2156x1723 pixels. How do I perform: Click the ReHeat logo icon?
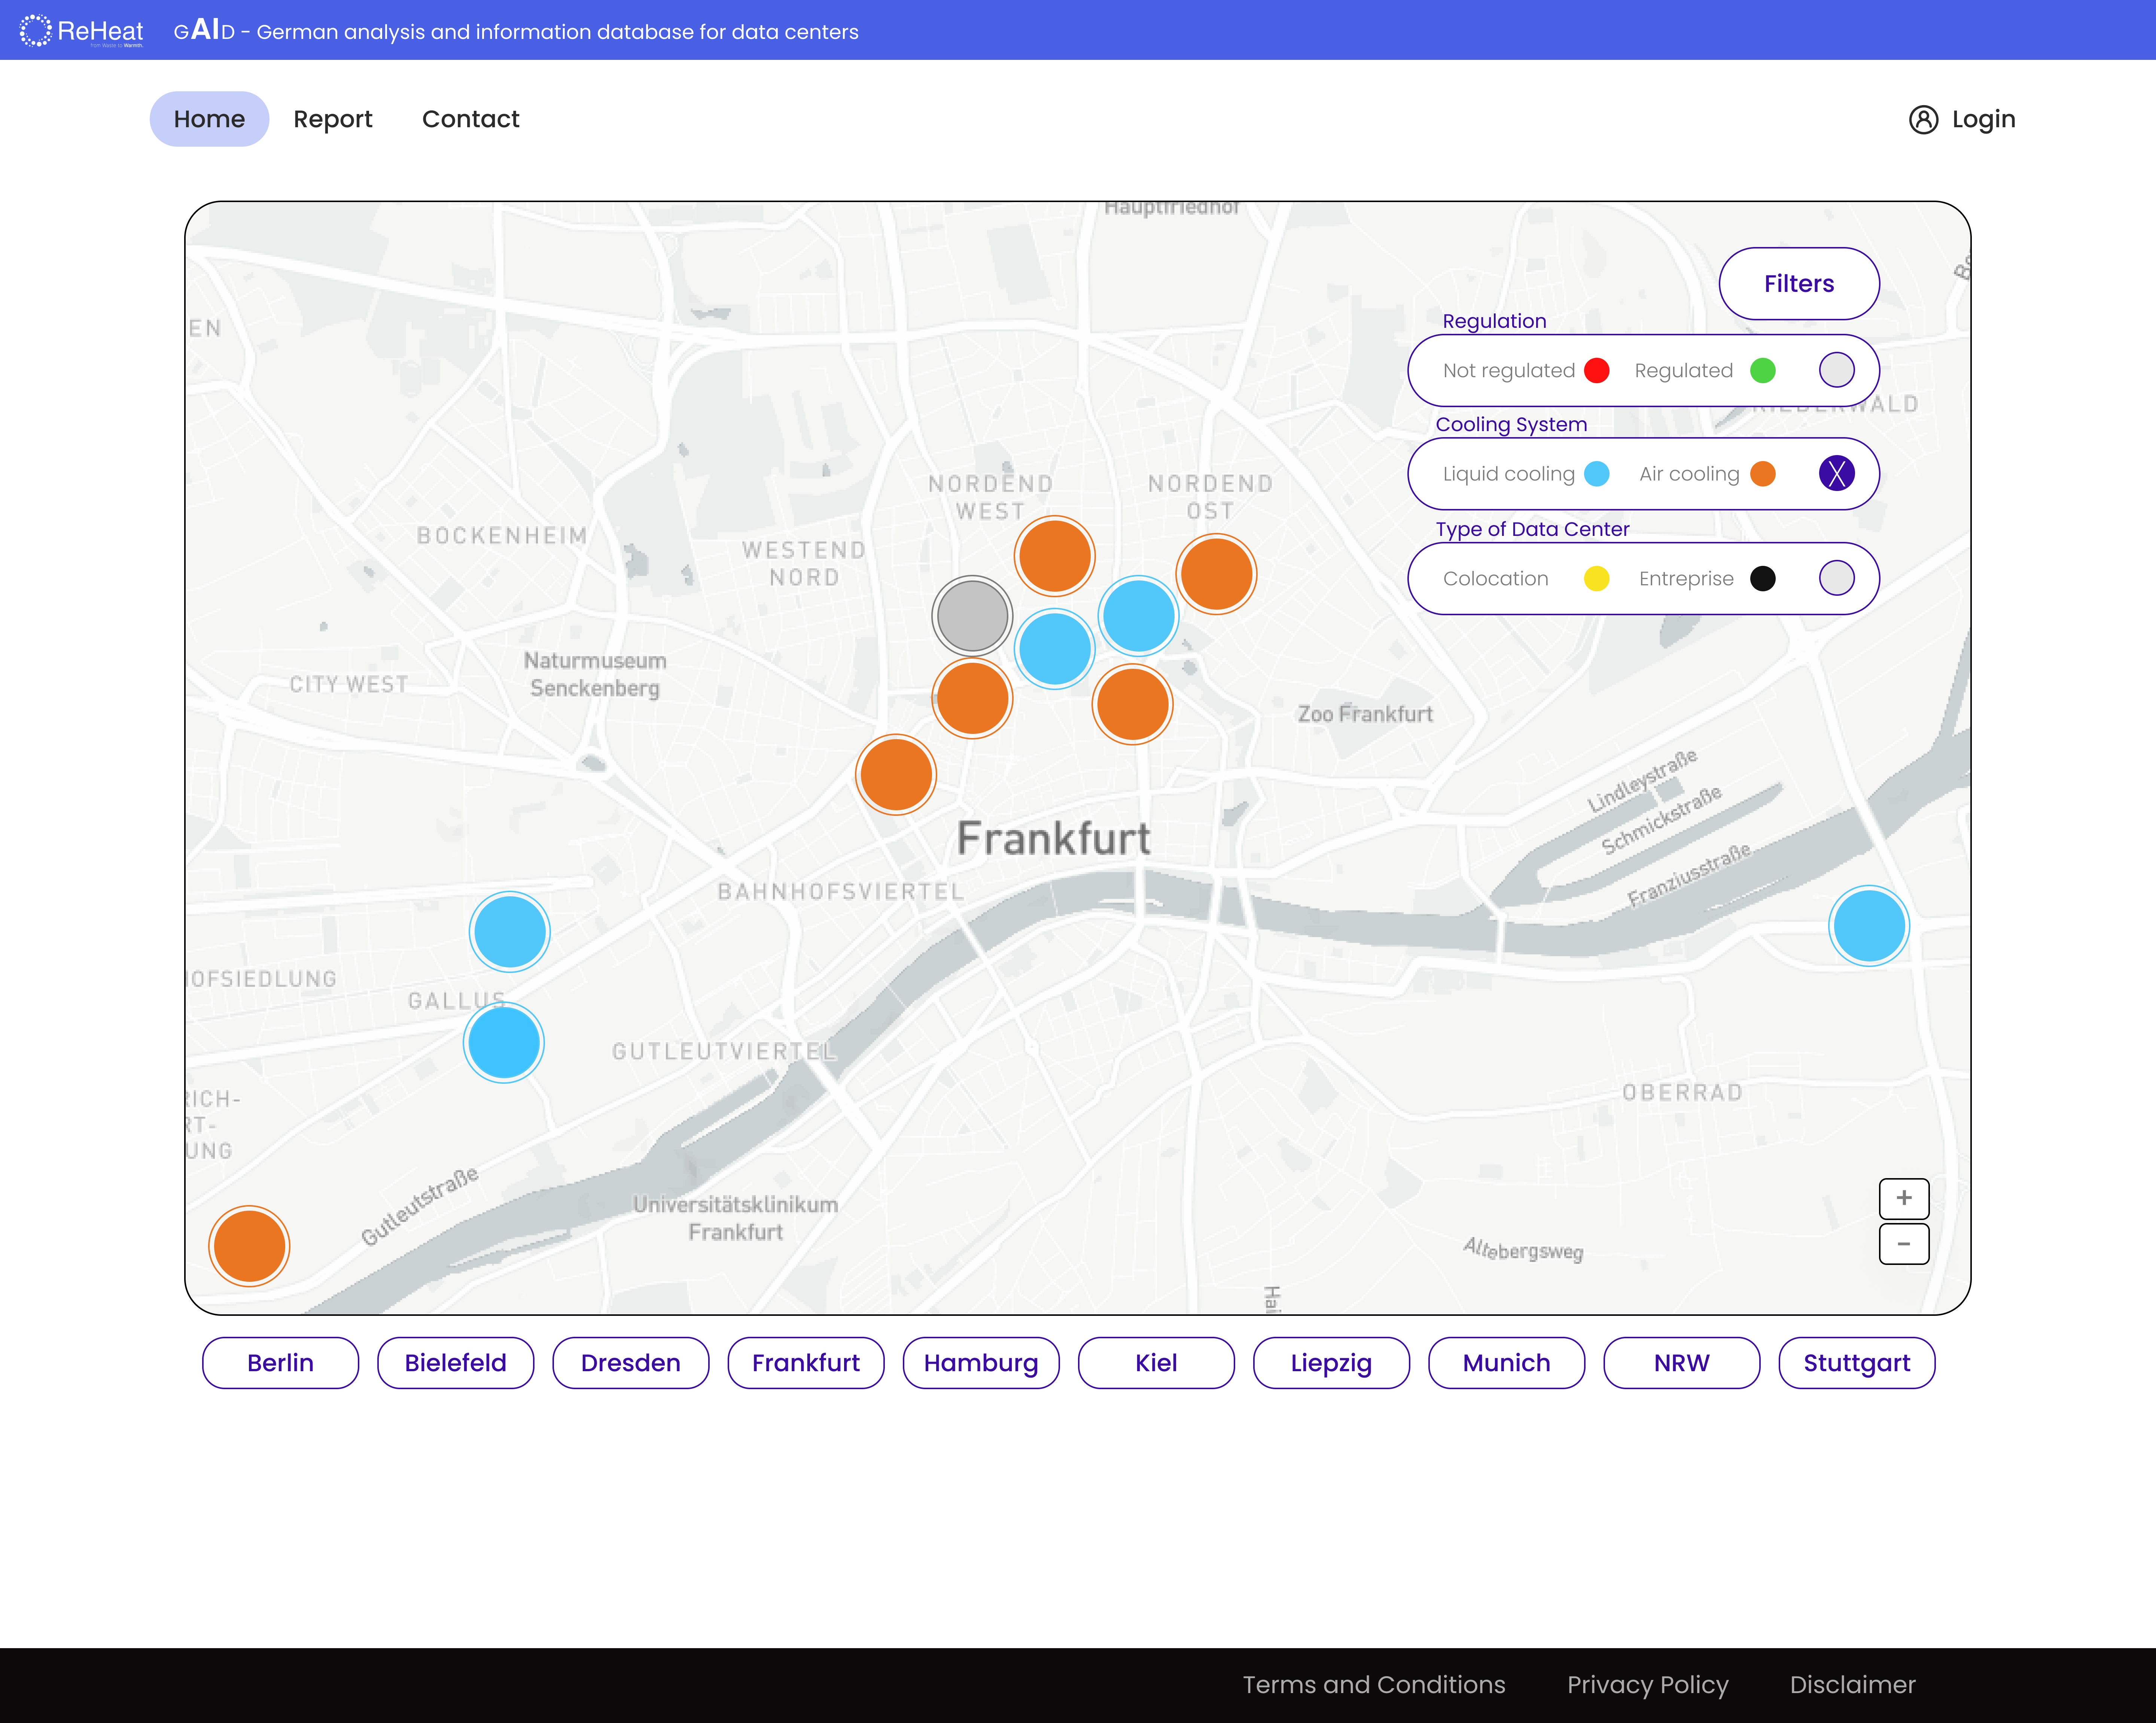point(35,30)
